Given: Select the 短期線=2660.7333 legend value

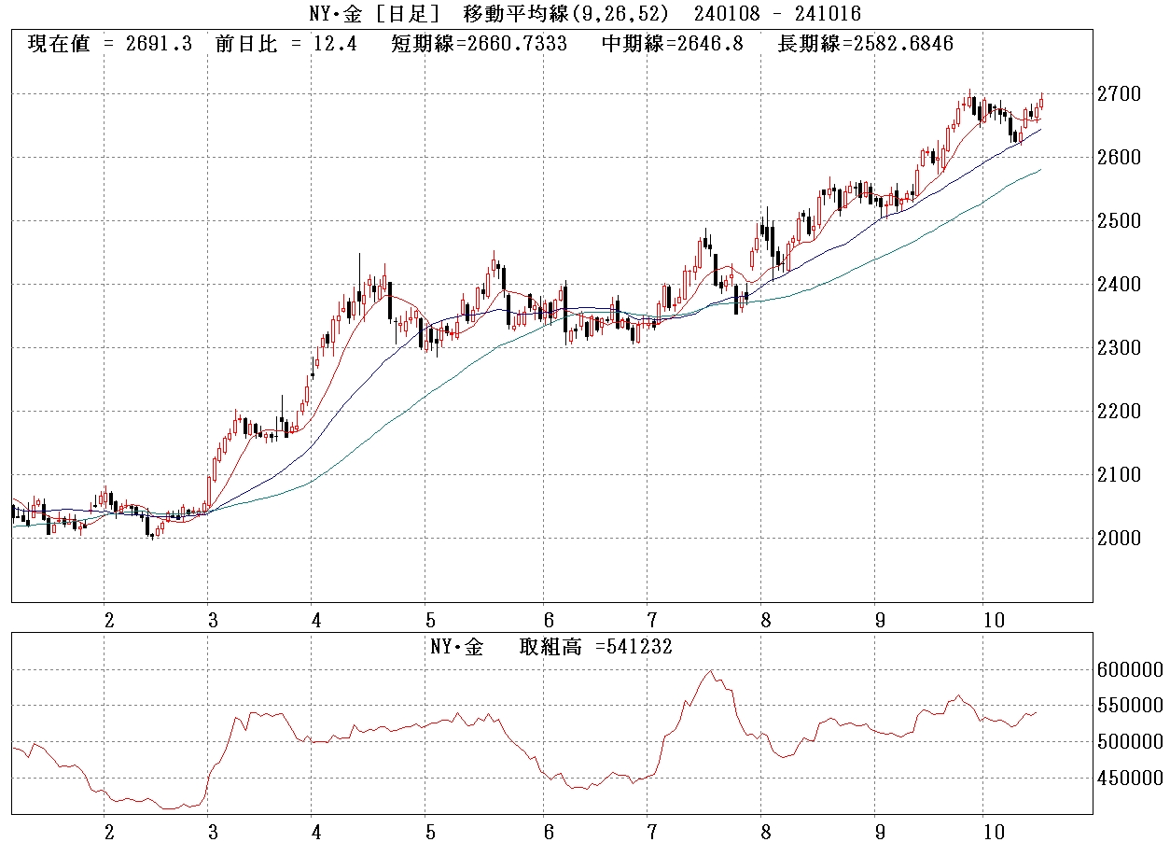Looking at the screenshot, I should pyautogui.click(x=479, y=44).
